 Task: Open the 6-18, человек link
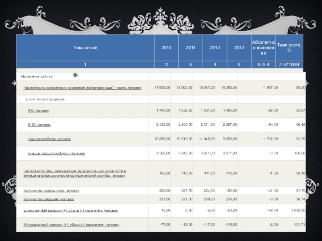(39, 125)
